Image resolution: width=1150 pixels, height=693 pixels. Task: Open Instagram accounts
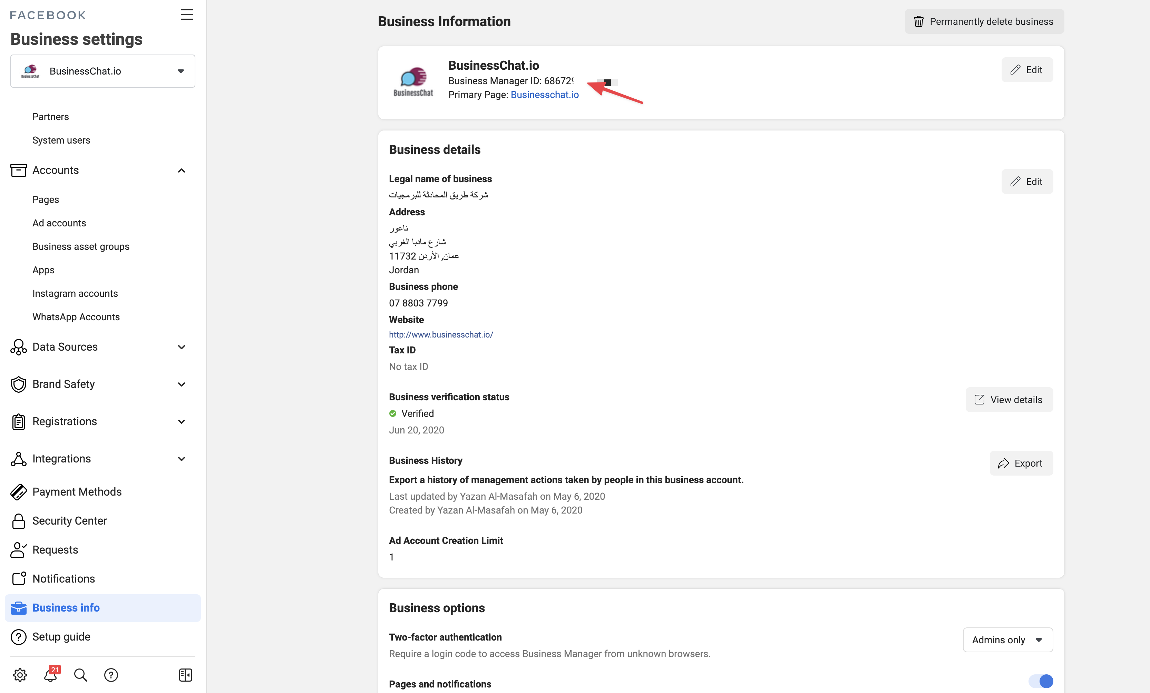pos(75,294)
